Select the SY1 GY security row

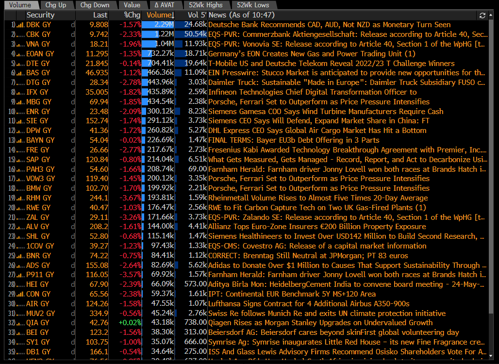pyautogui.click(x=247, y=342)
